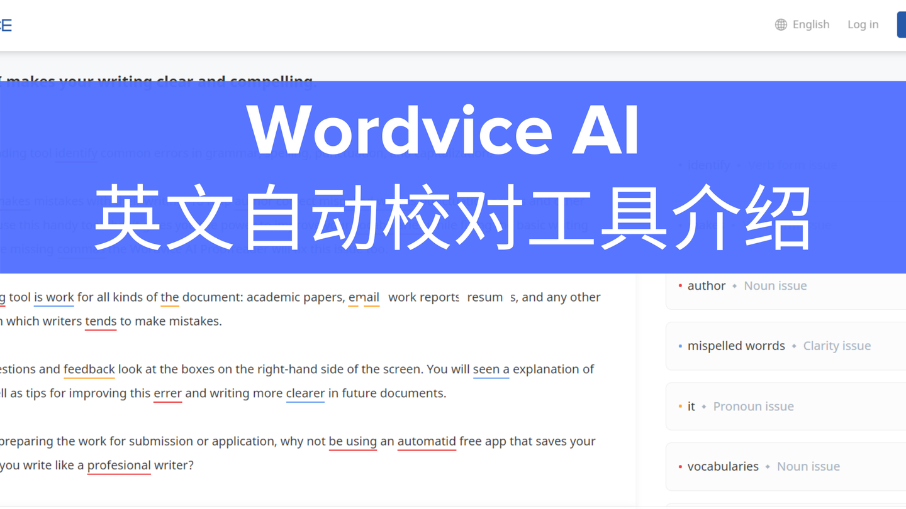Click the underlined word "email"
Viewport: 906px width, 509px height.
click(x=364, y=297)
